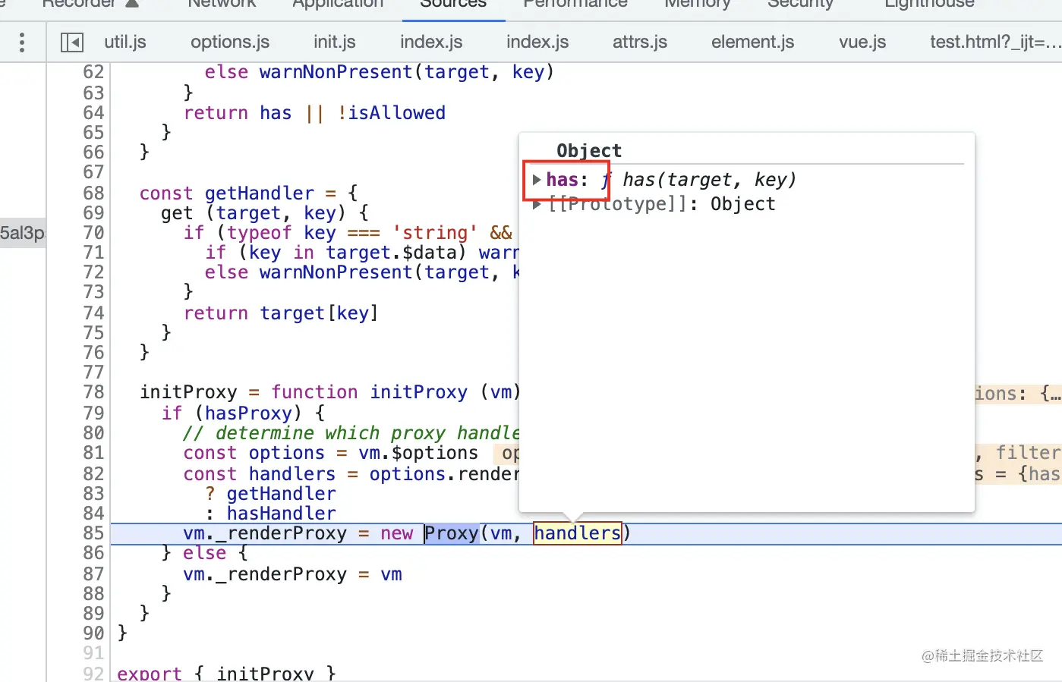Switch to the util.js file tab

125,42
